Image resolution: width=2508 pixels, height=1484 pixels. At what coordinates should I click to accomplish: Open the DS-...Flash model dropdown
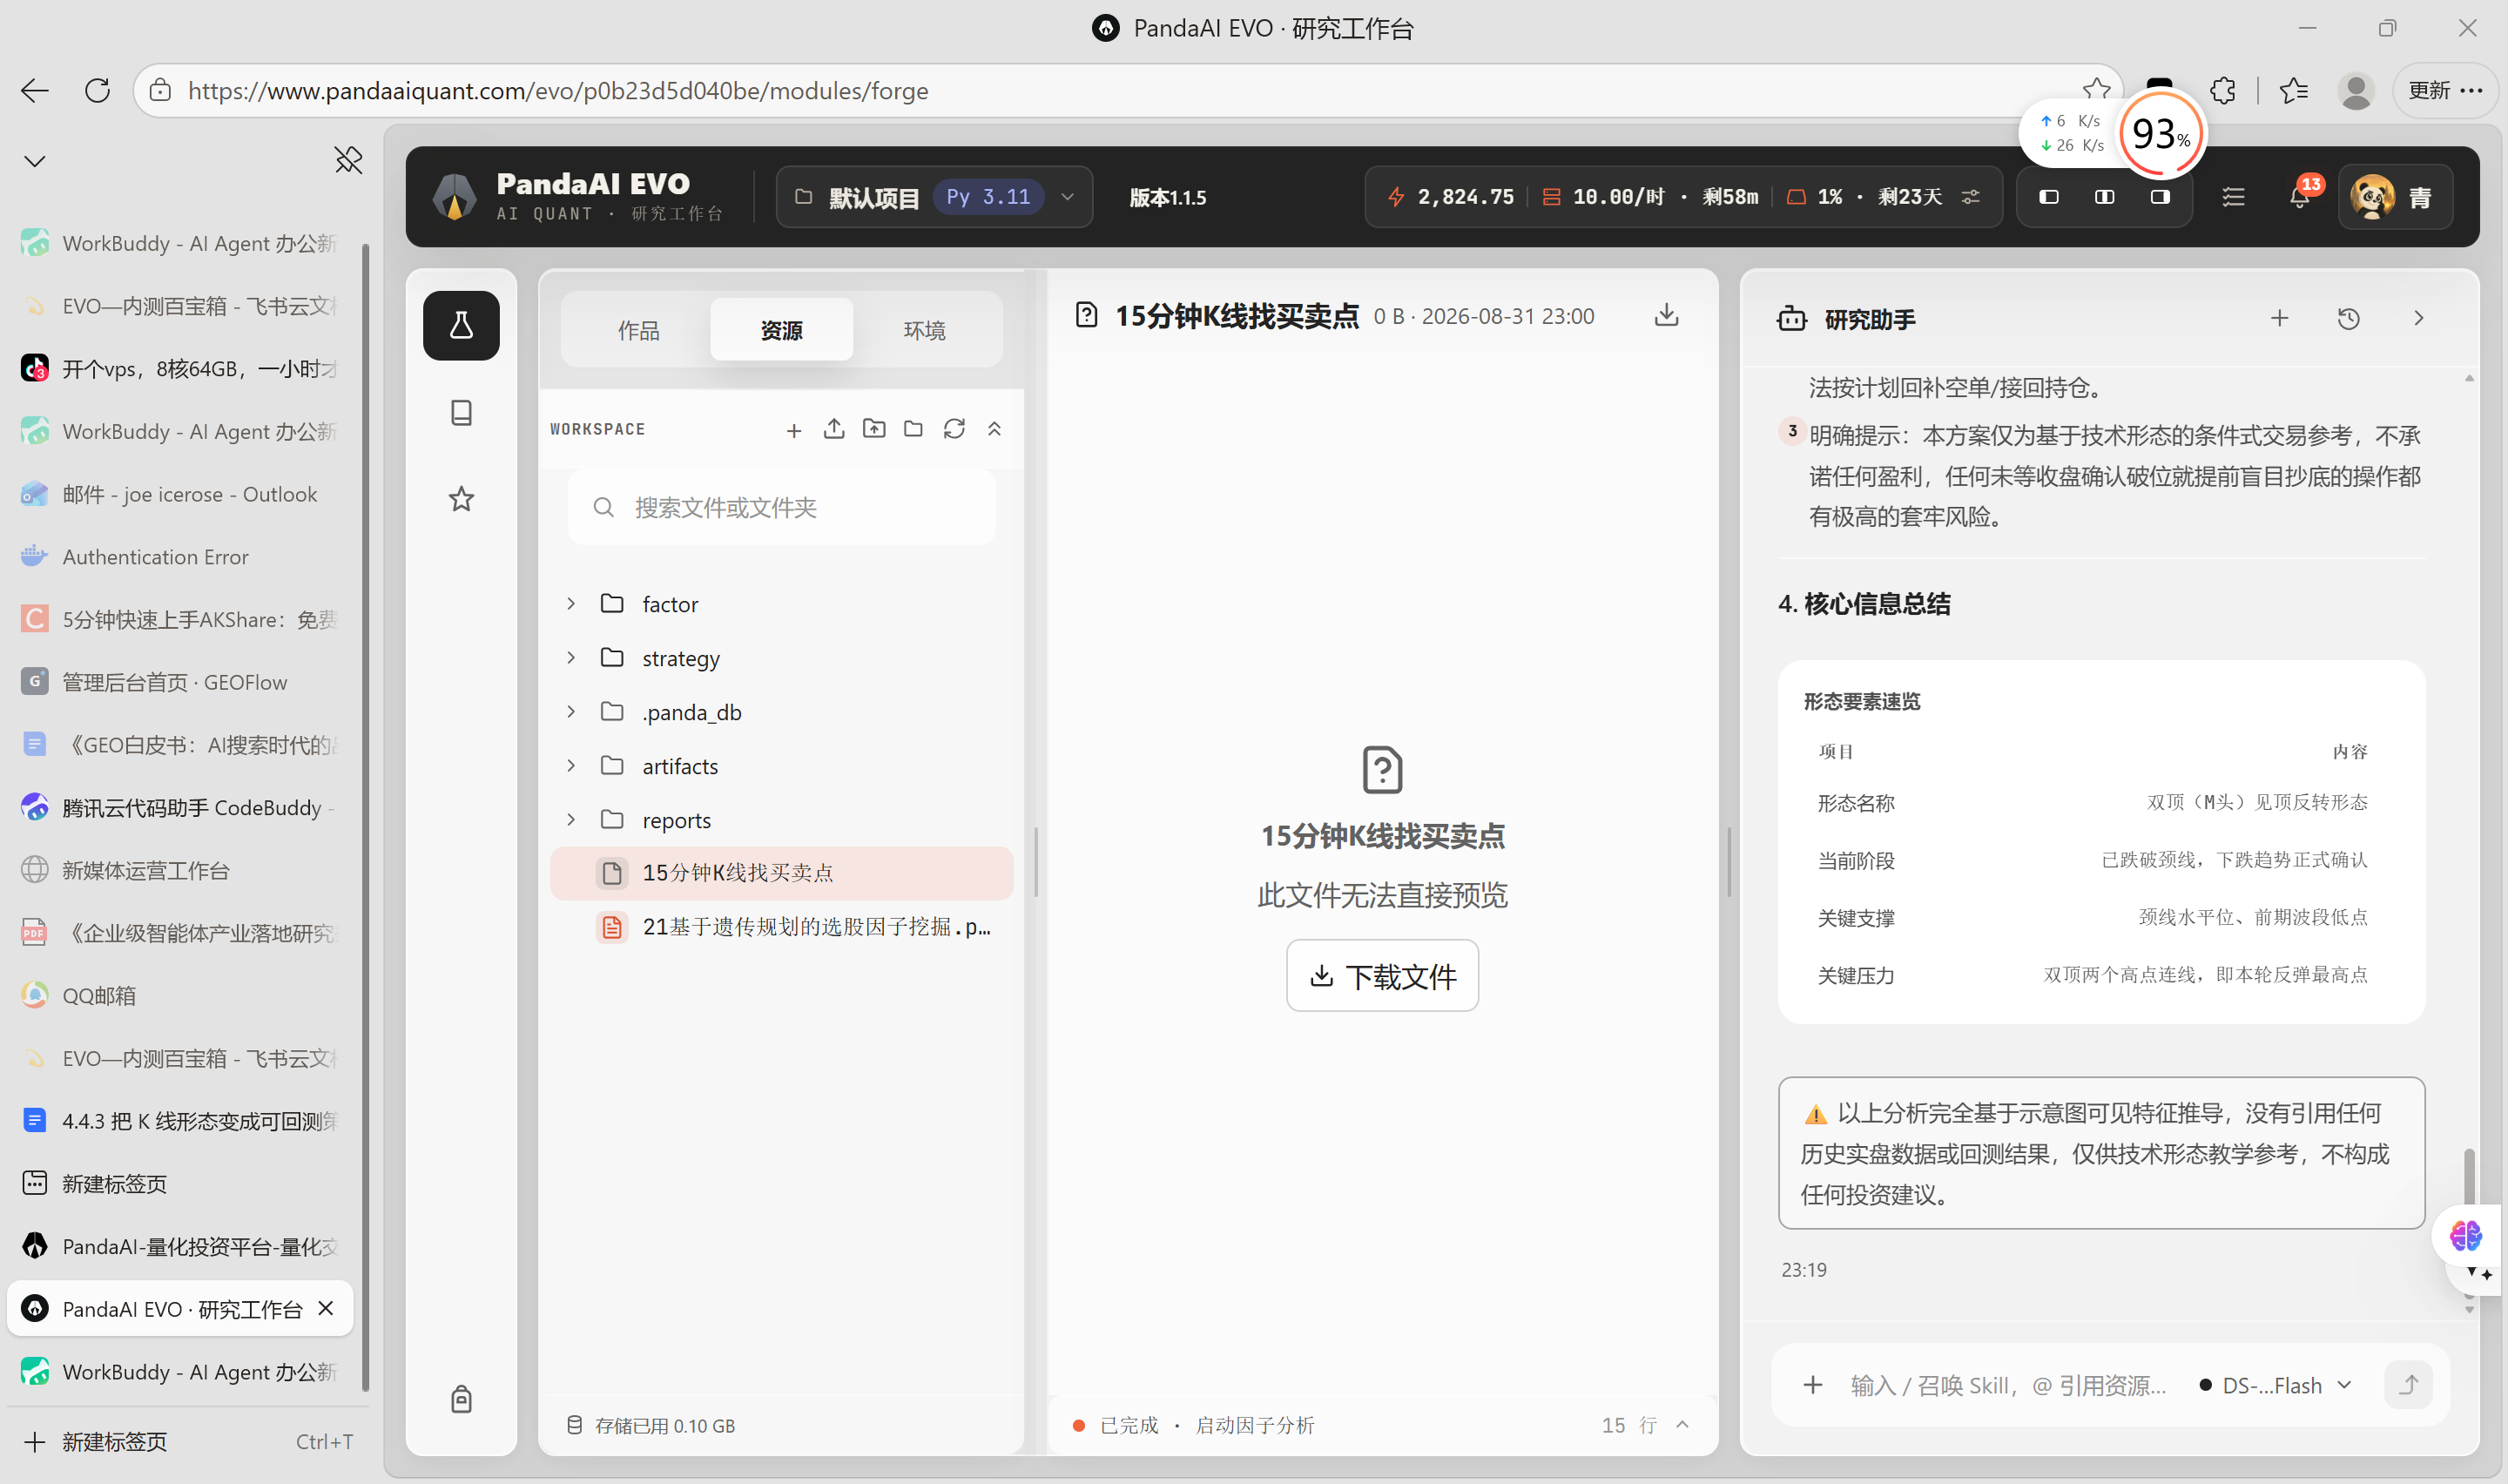point(2276,1385)
